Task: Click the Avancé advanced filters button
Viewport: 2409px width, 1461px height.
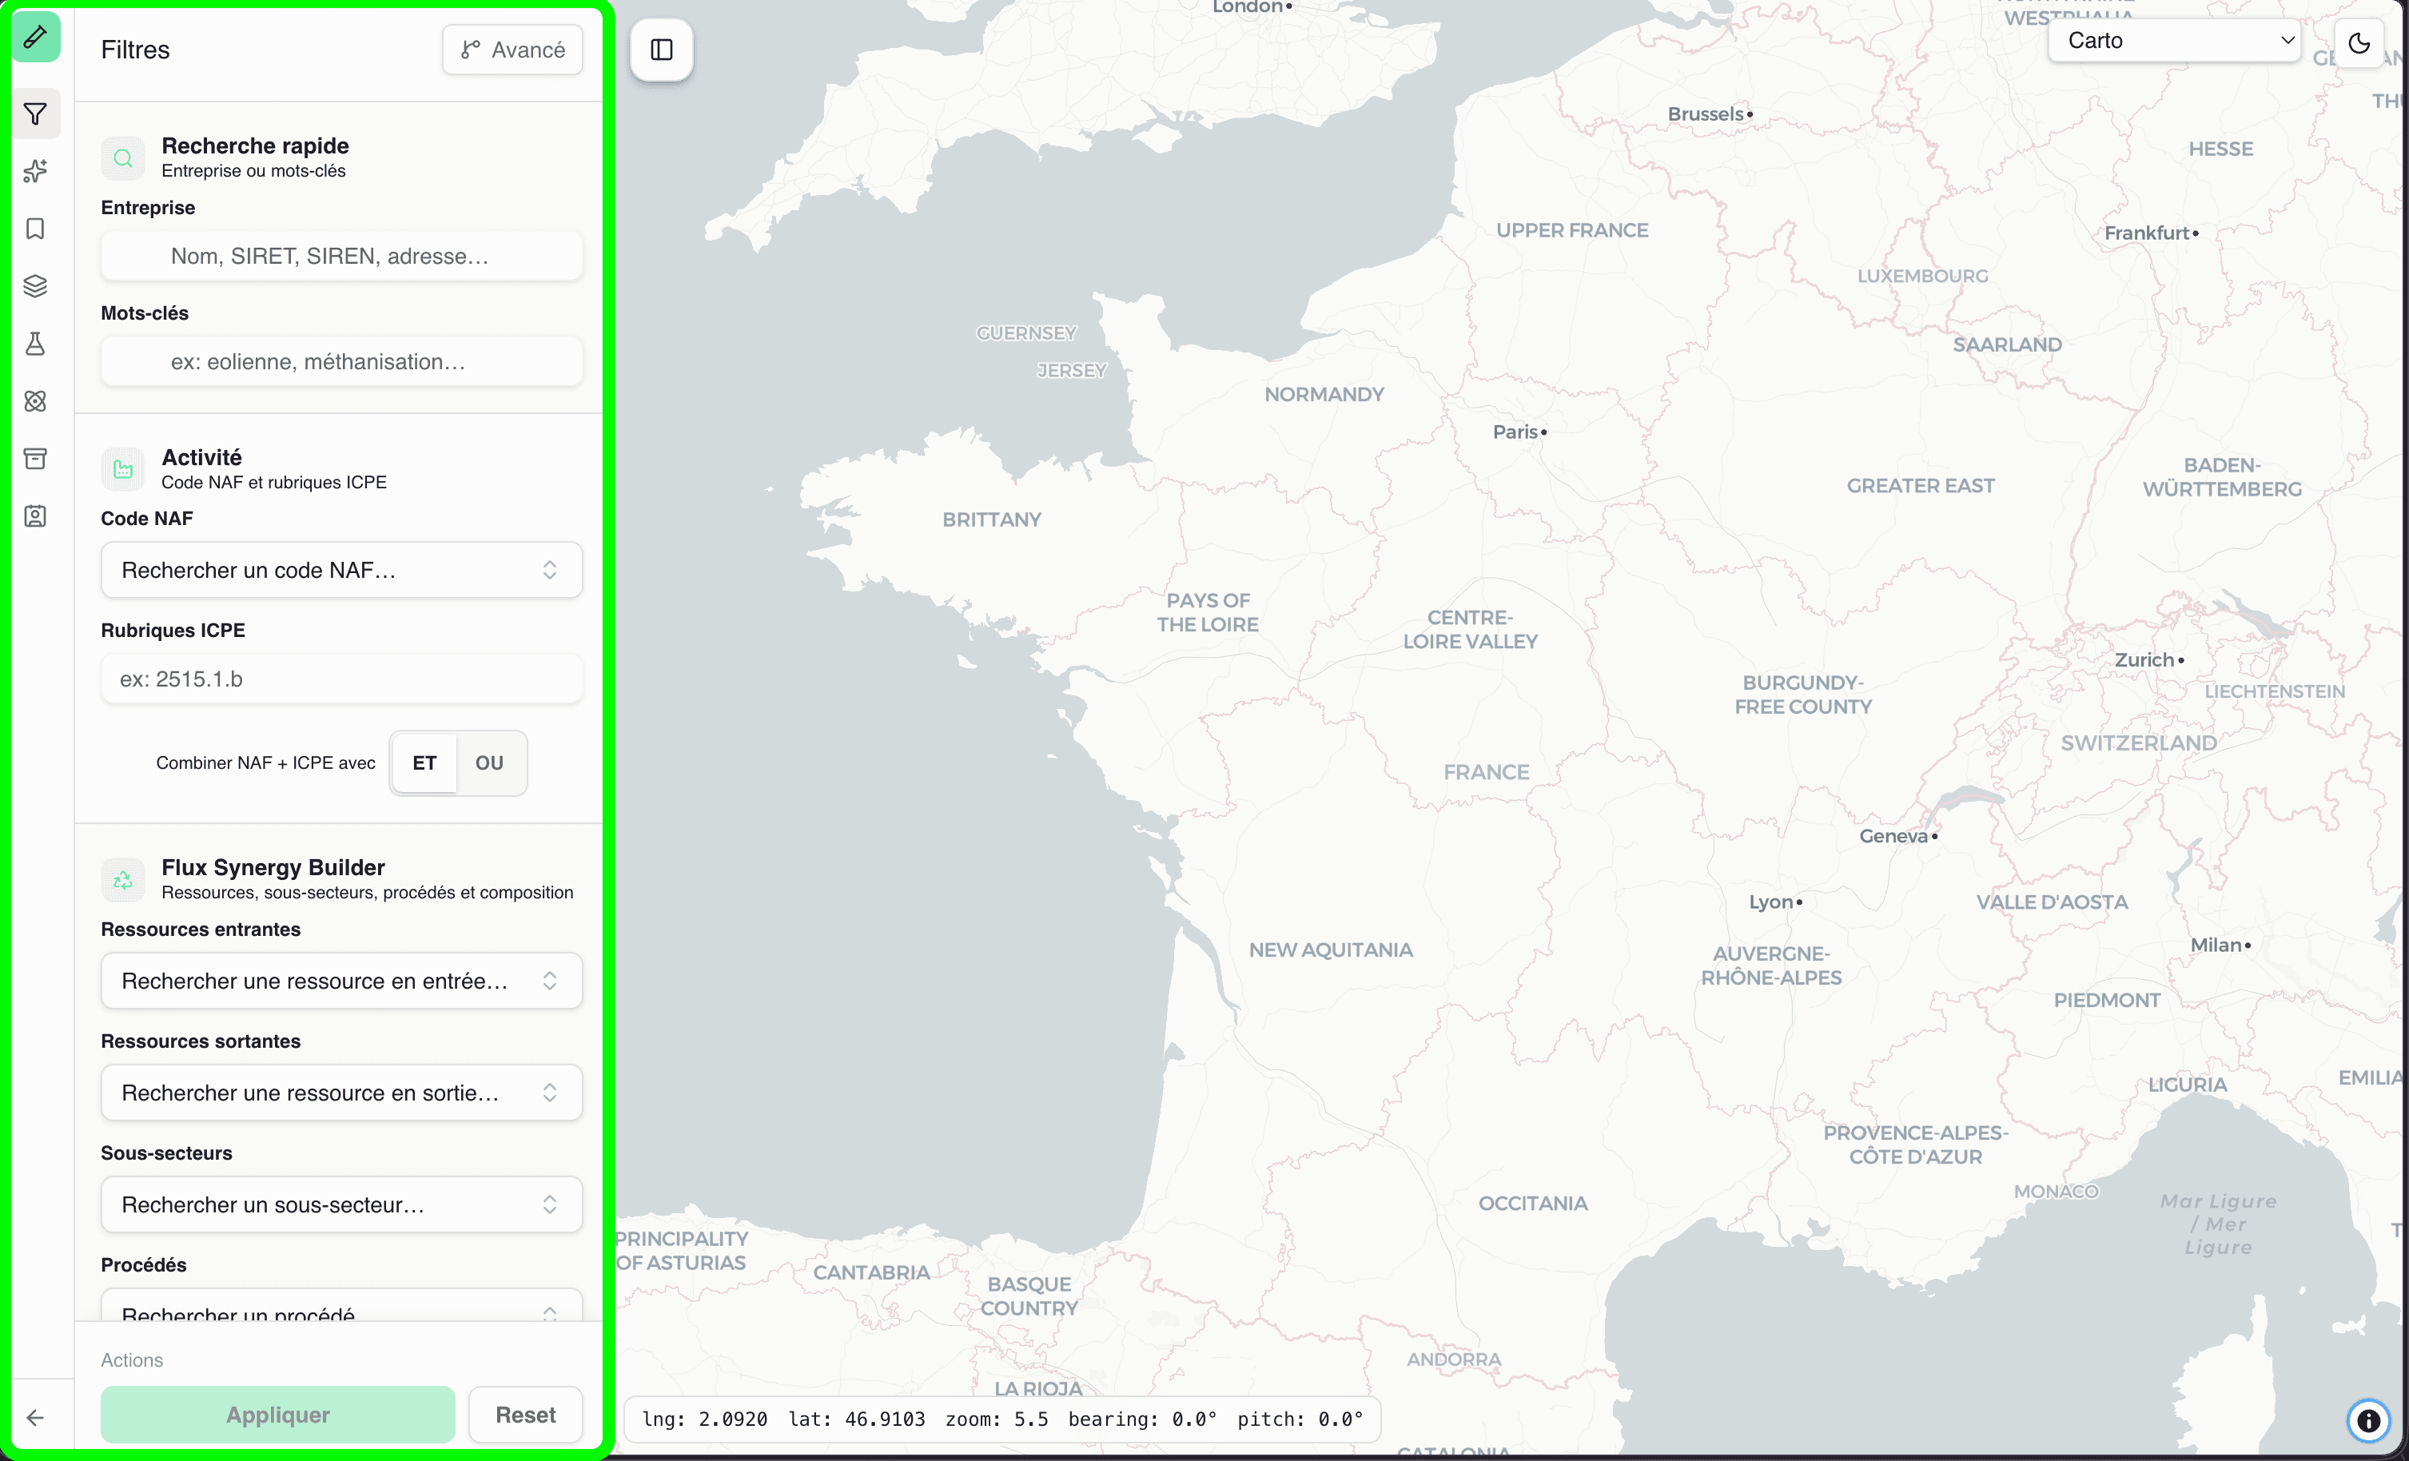Action: pos(512,50)
